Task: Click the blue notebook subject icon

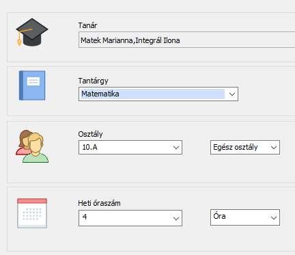Action: tap(32, 85)
